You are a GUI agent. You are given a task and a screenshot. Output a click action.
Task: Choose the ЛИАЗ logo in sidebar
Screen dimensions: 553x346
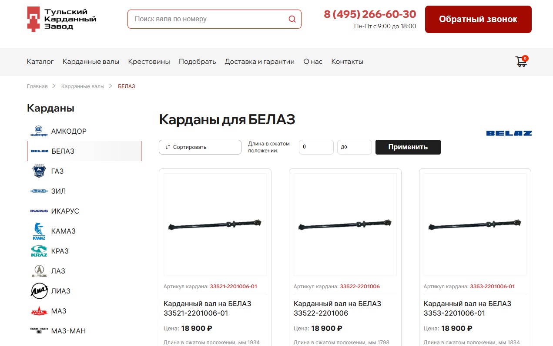(x=39, y=291)
